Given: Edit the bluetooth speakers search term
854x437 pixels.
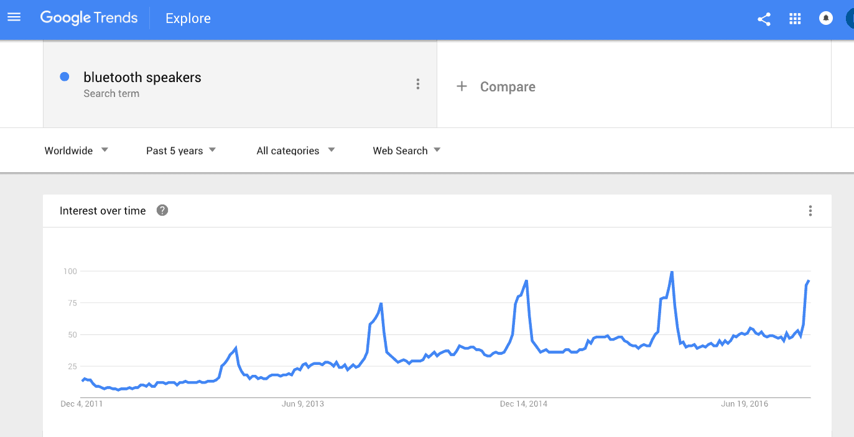Looking at the screenshot, I should tap(142, 78).
